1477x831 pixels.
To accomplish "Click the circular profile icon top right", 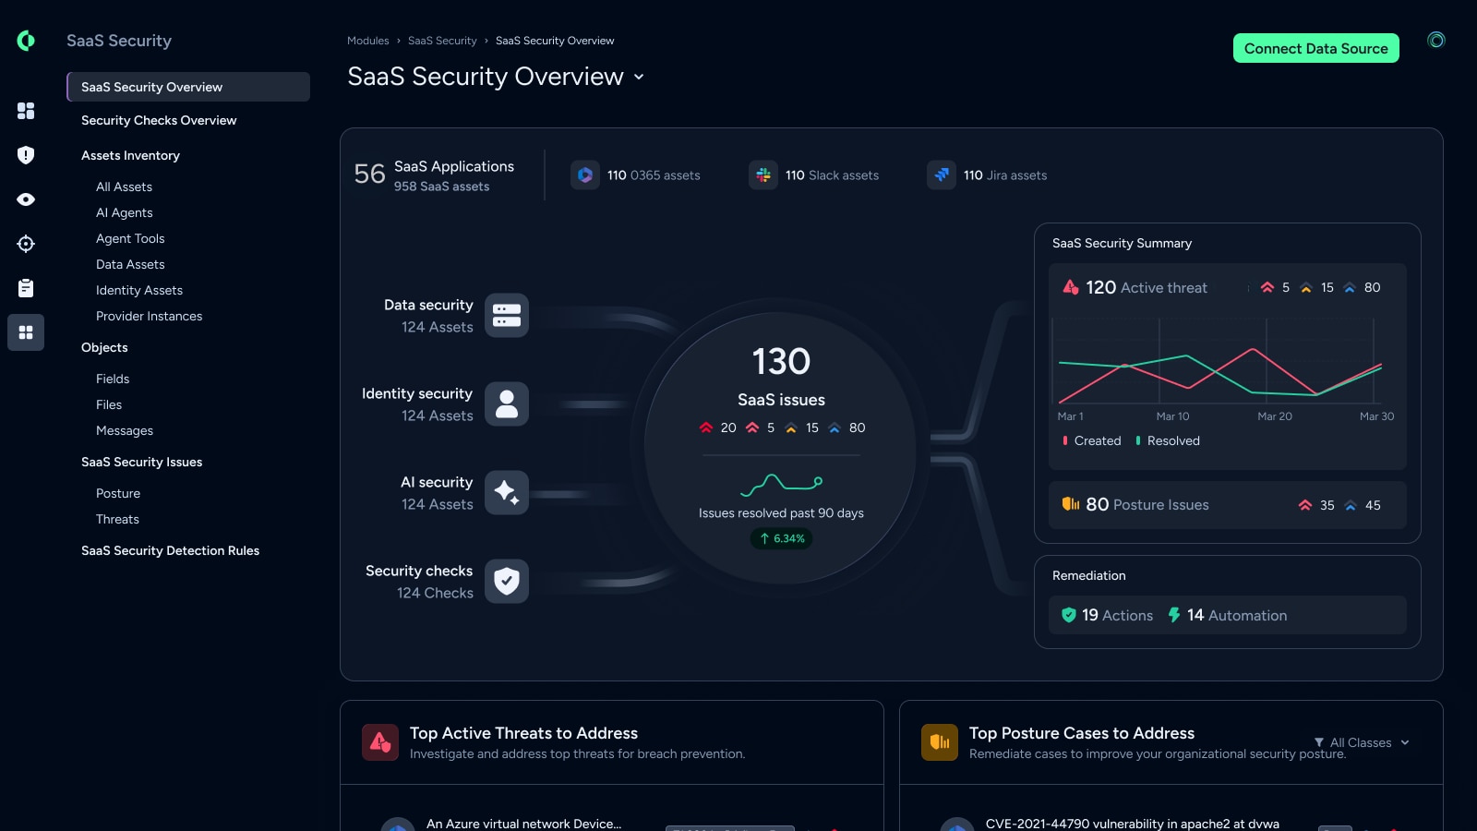I will (x=1436, y=40).
